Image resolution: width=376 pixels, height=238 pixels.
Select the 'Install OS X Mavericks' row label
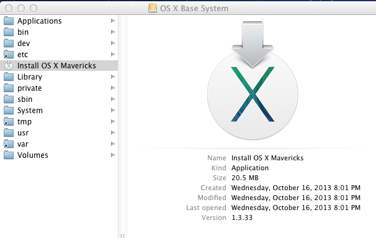(56, 66)
